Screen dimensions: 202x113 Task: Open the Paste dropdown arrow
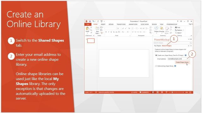coord(87,33)
